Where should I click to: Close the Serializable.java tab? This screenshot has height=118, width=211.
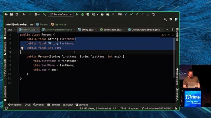click(124, 30)
